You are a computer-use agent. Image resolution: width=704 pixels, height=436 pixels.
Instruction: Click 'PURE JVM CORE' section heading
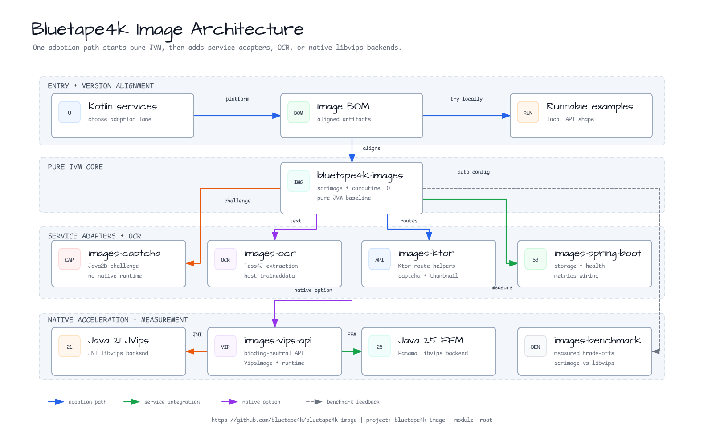click(75, 167)
